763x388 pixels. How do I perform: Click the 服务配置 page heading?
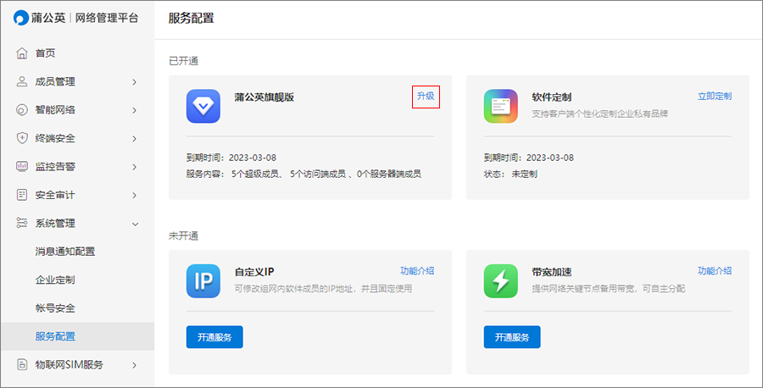pos(192,19)
